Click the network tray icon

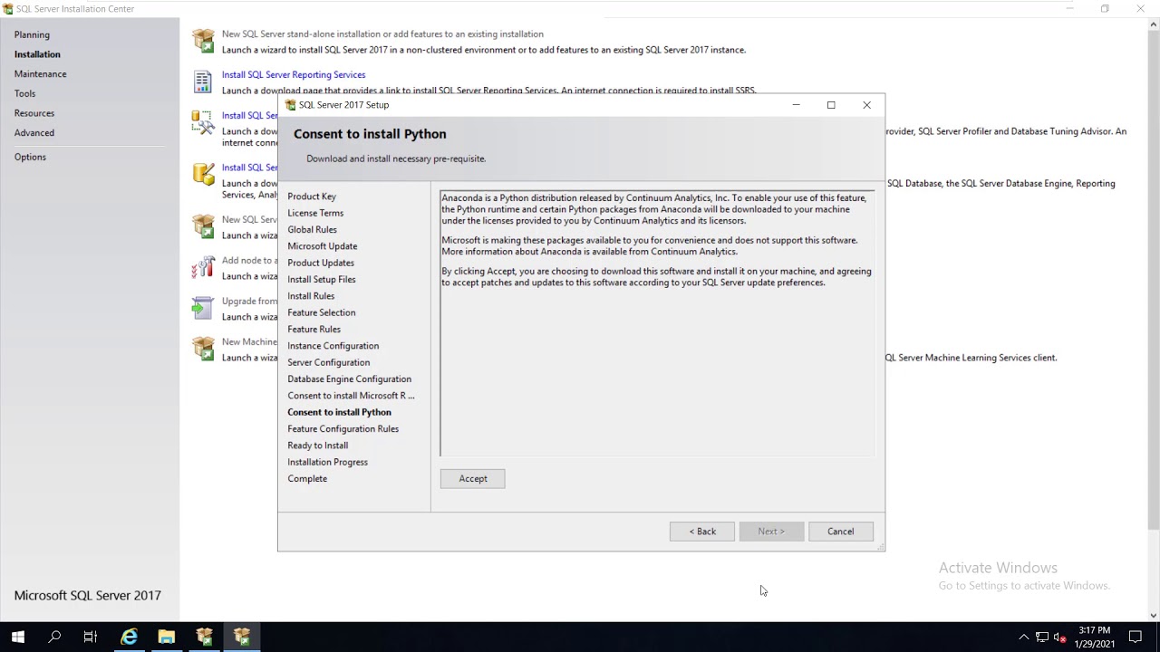point(1042,637)
